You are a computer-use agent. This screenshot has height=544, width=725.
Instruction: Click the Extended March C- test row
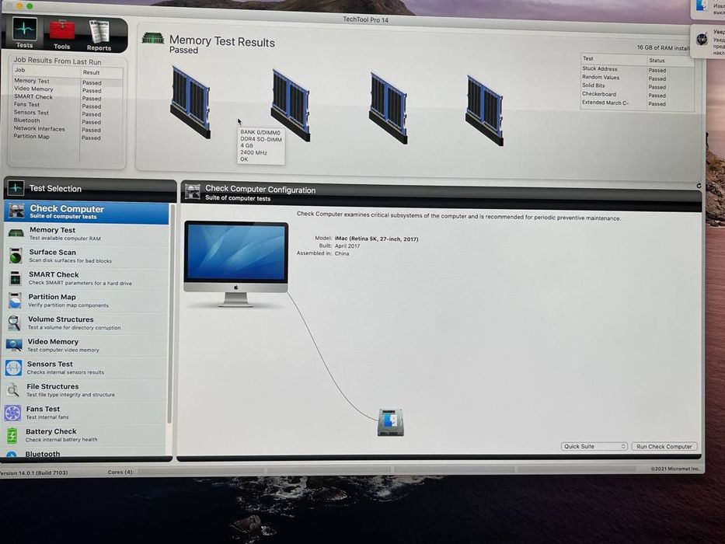636,103
